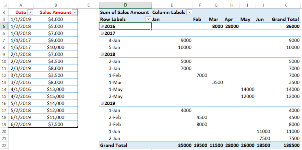Select column C header
The height and width of the screenshot is (150, 302).
tap(89, 5)
